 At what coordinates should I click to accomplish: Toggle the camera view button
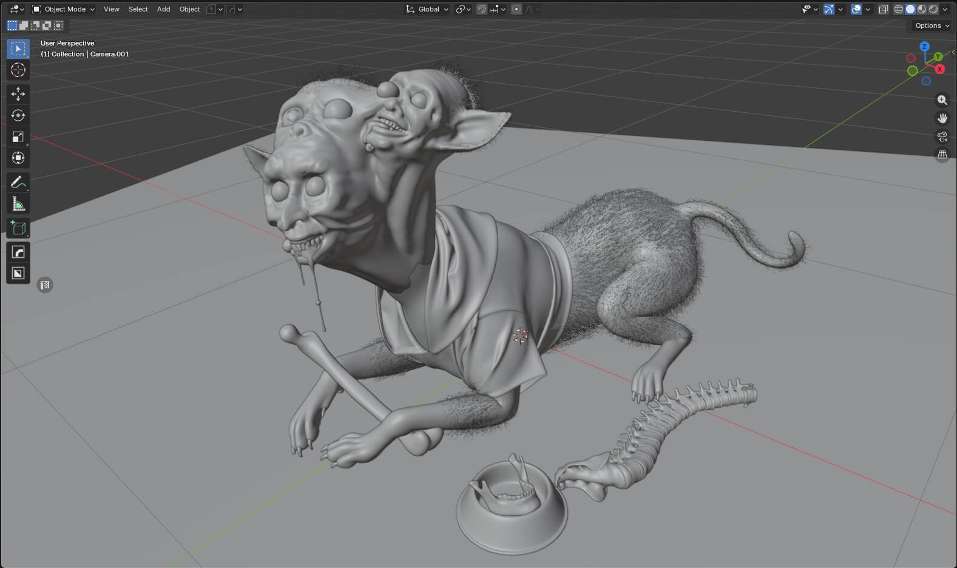click(942, 137)
